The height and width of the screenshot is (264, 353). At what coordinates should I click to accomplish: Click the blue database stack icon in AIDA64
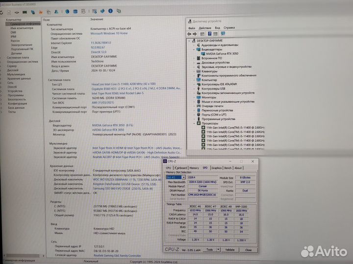pyautogui.click(x=75, y=11)
